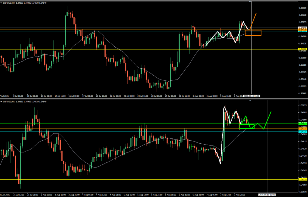
Task: Click the 6 Aug 13:00 time label
Action: [x=184, y=195]
